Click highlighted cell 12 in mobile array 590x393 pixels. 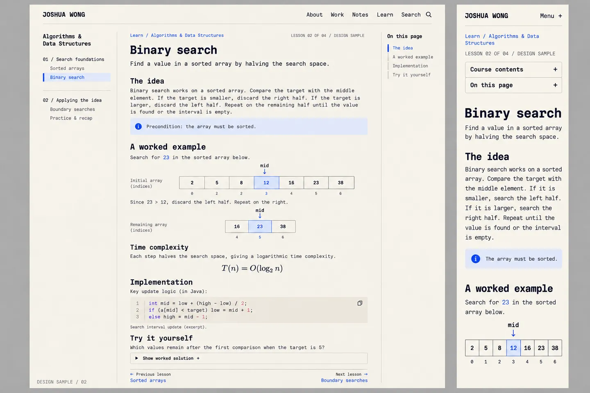[513, 348]
